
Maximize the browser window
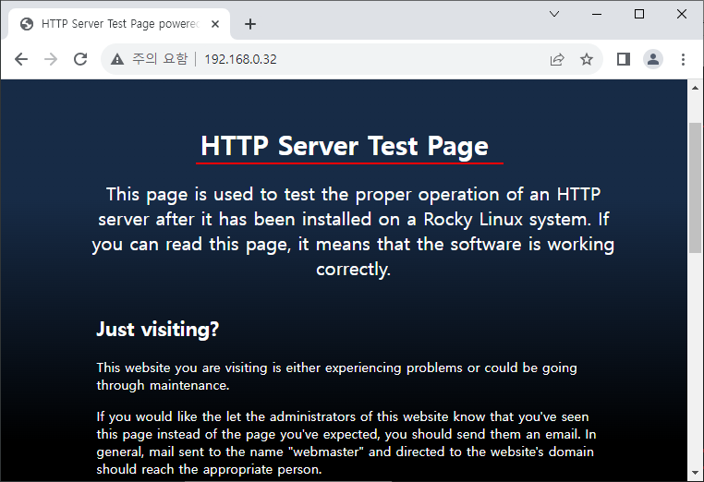tap(639, 14)
